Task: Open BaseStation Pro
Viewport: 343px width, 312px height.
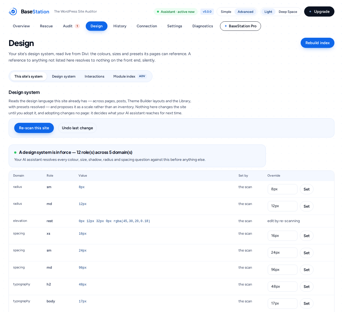Action: pyautogui.click(x=240, y=26)
